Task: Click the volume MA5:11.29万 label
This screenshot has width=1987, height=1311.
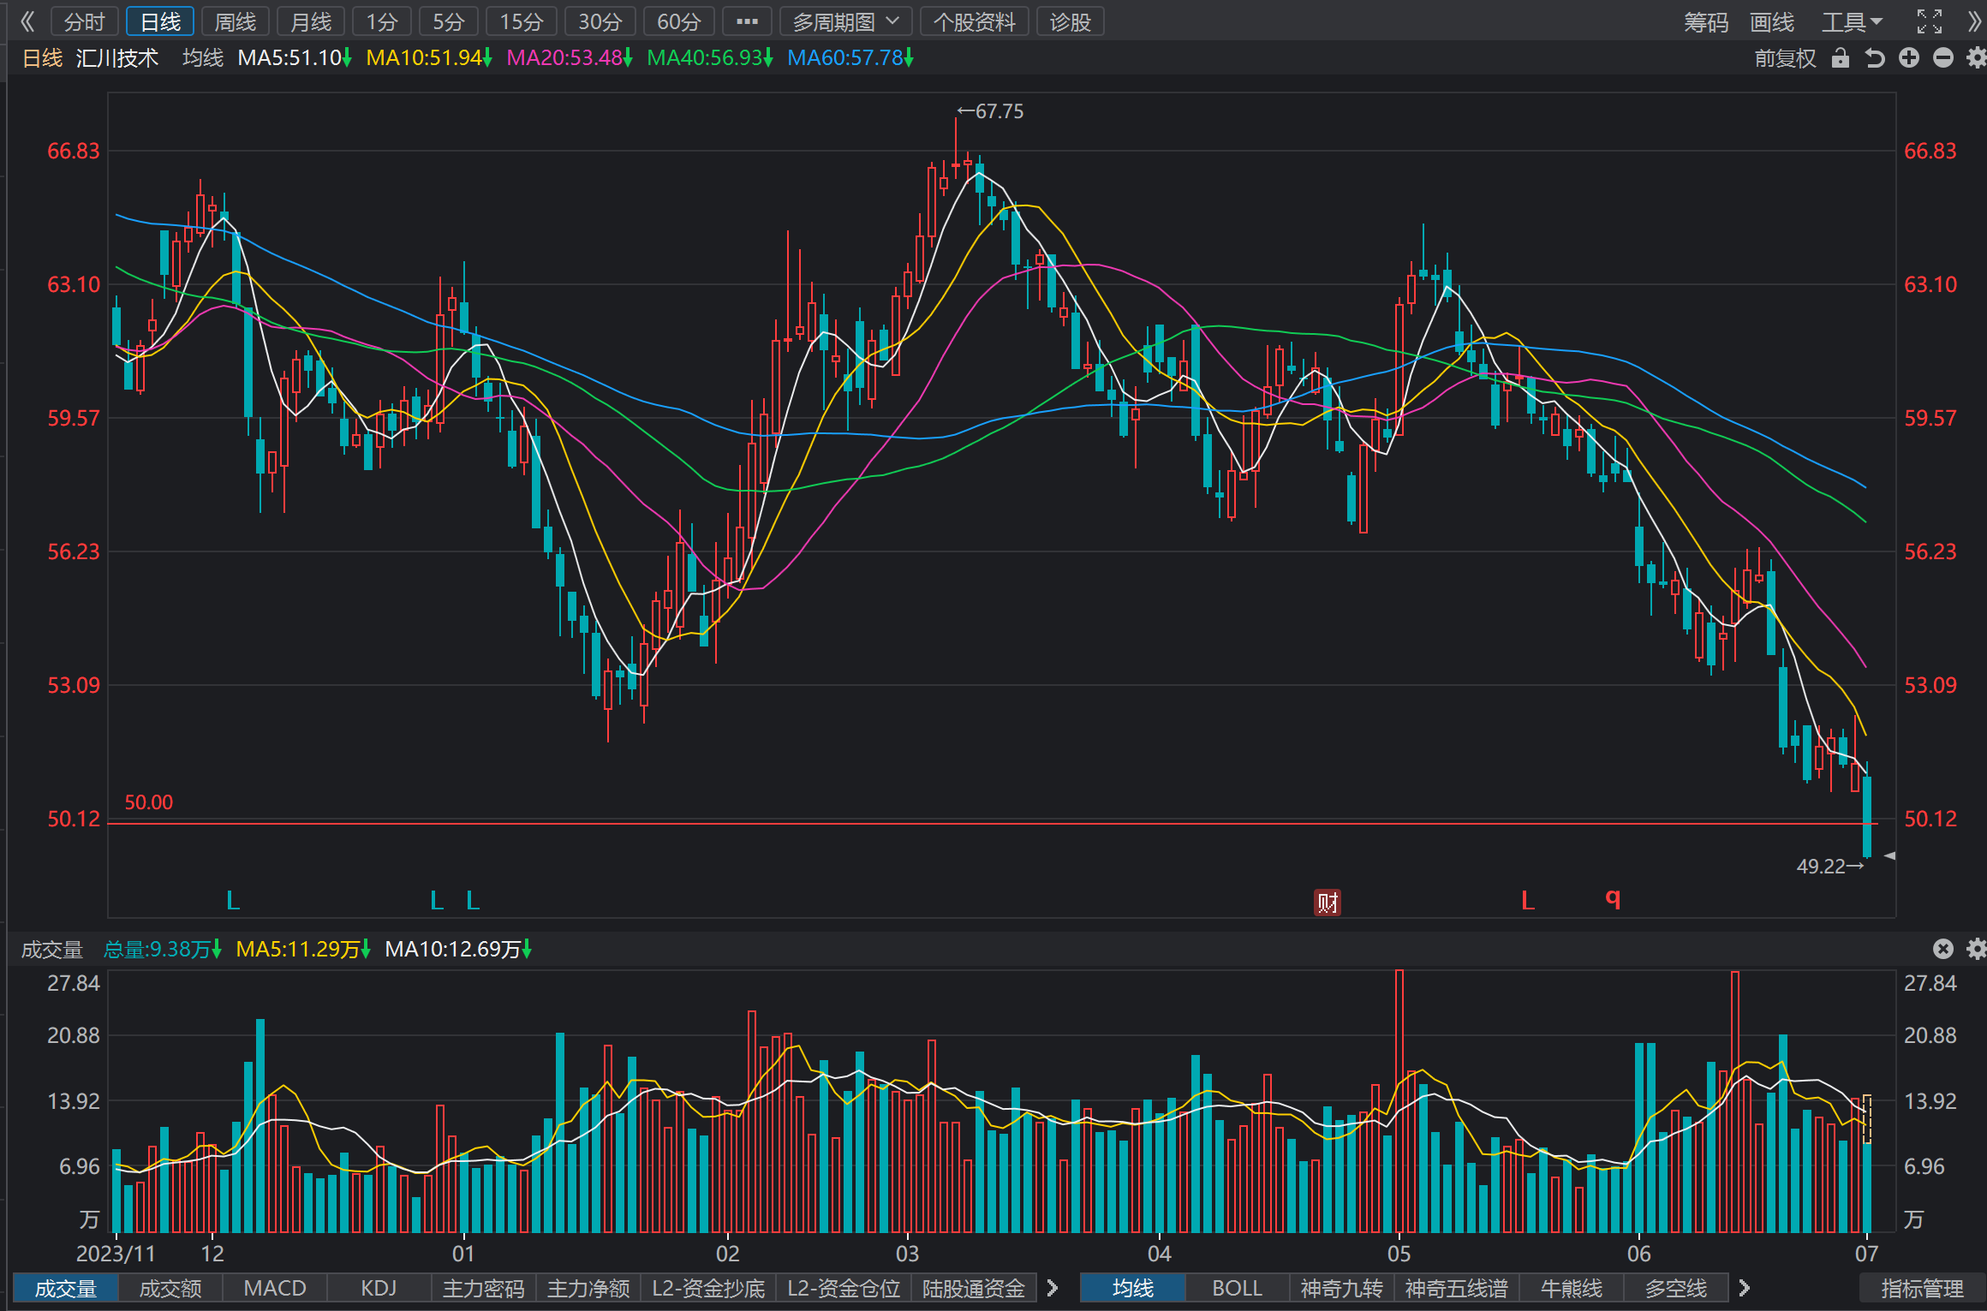Action: tap(303, 949)
